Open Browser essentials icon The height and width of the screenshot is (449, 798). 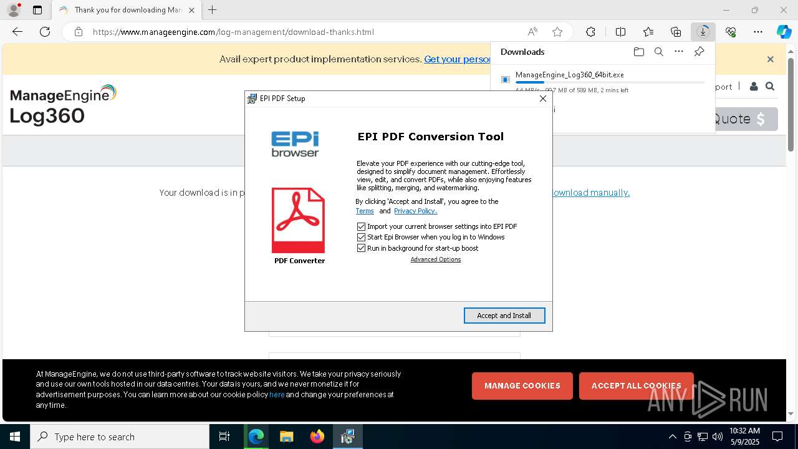coord(731,32)
